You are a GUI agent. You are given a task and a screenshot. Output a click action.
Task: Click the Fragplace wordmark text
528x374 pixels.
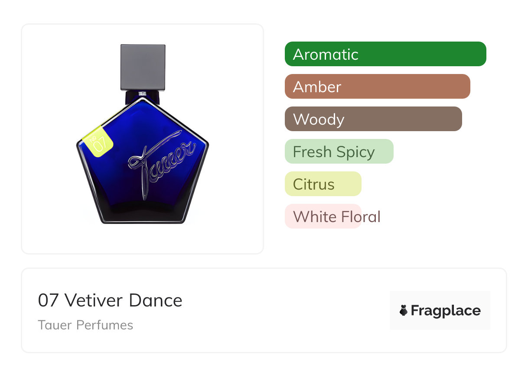pos(445,310)
